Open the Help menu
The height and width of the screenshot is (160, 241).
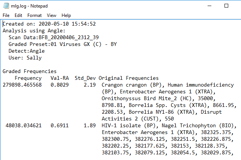point(66,15)
